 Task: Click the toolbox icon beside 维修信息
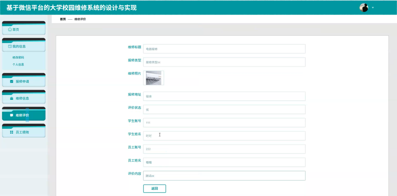[x=11, y=99]
